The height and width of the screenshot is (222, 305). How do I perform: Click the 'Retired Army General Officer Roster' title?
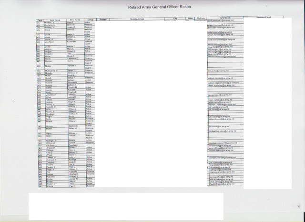tap(160, 7)
